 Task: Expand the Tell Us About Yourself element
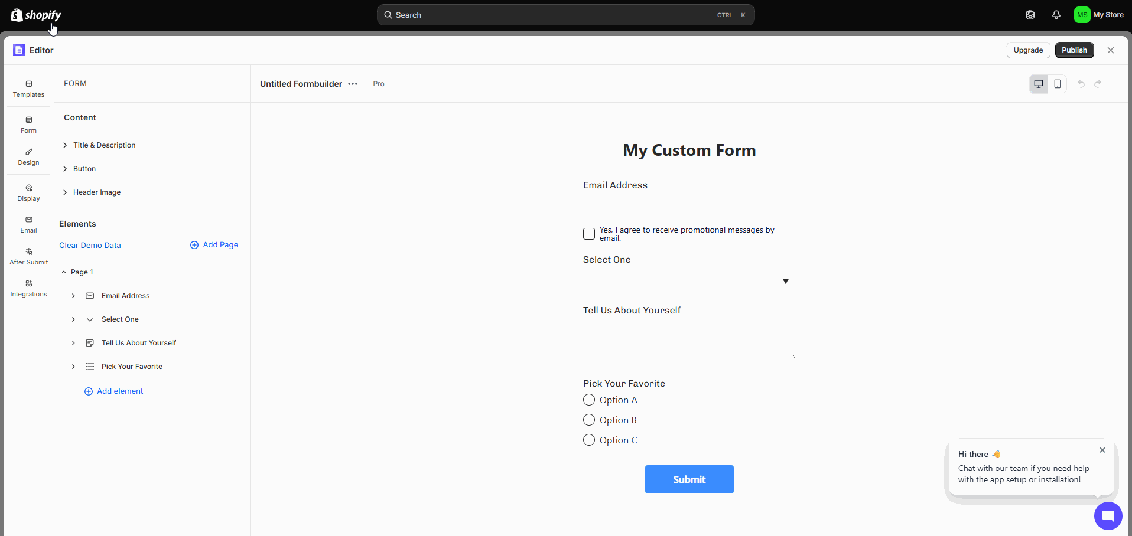tap(73, 343)
